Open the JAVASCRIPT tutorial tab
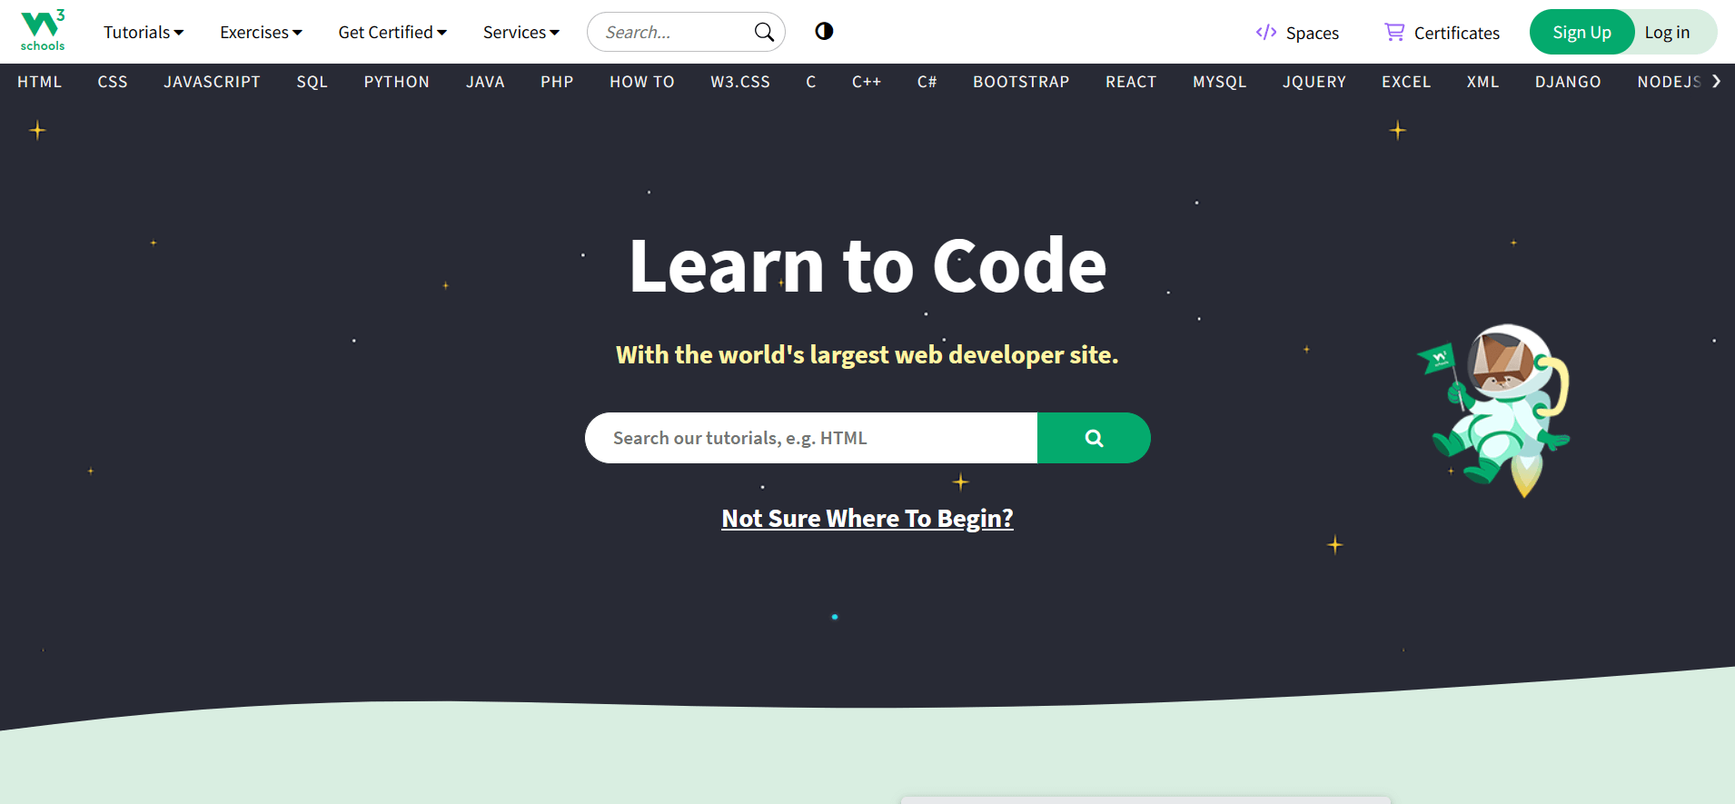Screen dimensions: 1735x804 coord(212,82)
